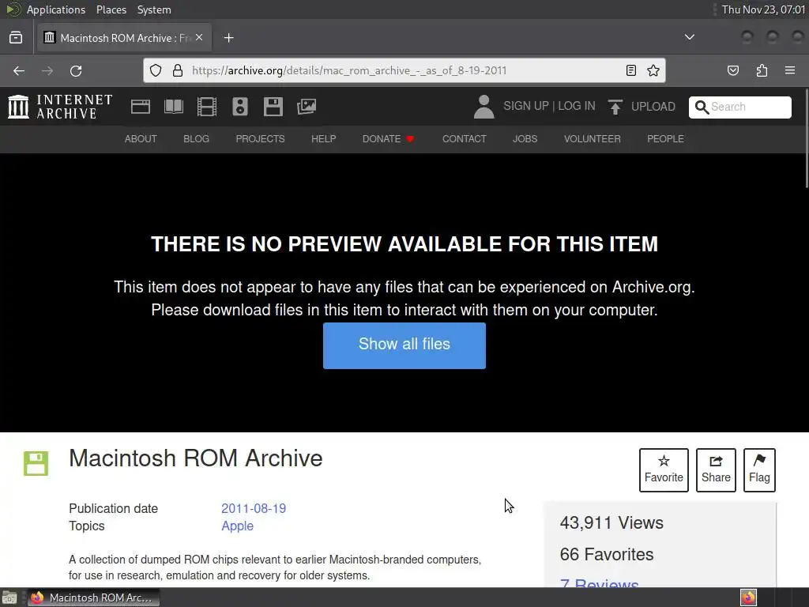Select the Macintosh ROM Archive browser tab
The width and height of the screenshot is (809, 607).
pos(124,38)
